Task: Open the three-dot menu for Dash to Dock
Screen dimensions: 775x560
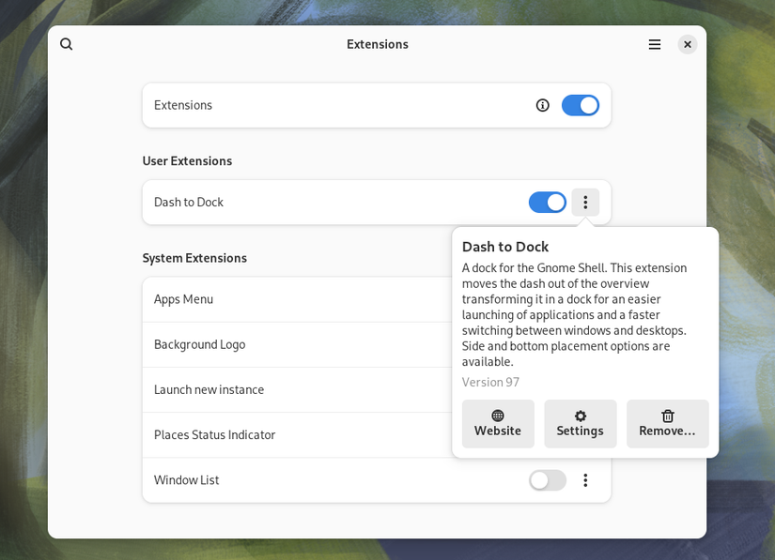Action: [x=585, y=202]
